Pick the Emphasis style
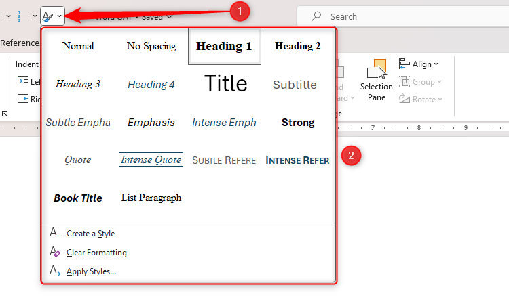The height and width of the screenshot is (306, 509). coord(151,123)
